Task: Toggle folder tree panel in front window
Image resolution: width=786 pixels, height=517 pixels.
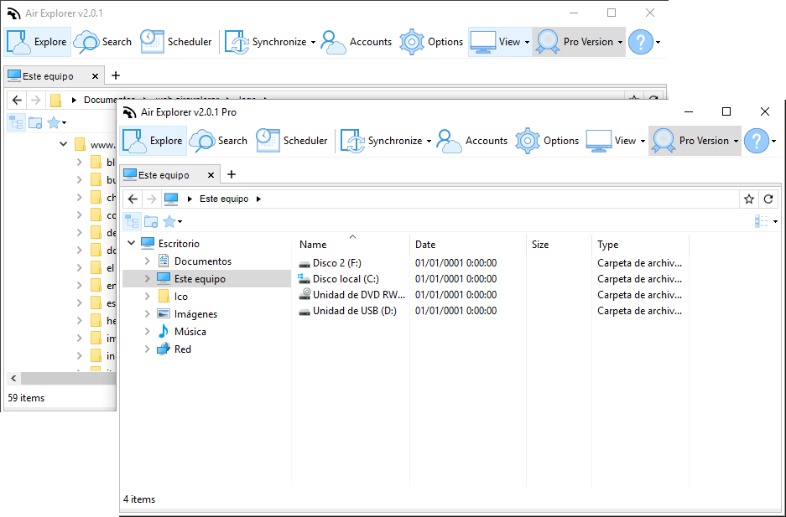Action: 133,221
